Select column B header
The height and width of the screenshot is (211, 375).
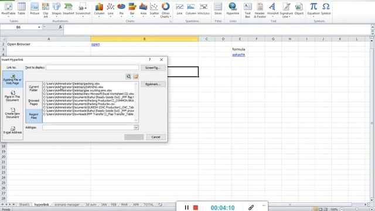click(145, 39)
